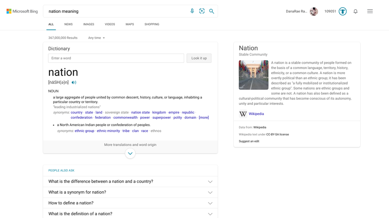The width and height of the screenshot is (389, 218).
Task: Open the notifications bell
Action: [356, 12]
